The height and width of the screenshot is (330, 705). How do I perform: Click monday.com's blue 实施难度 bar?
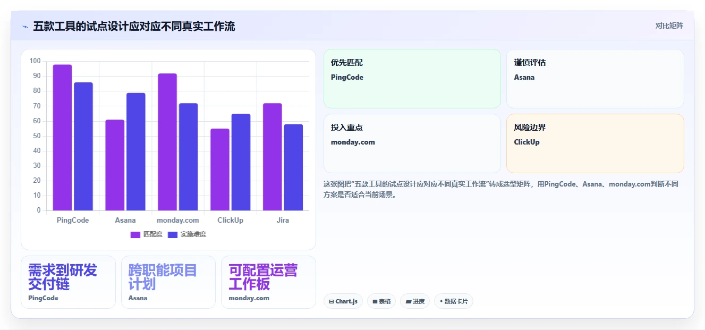click(189, 157)
